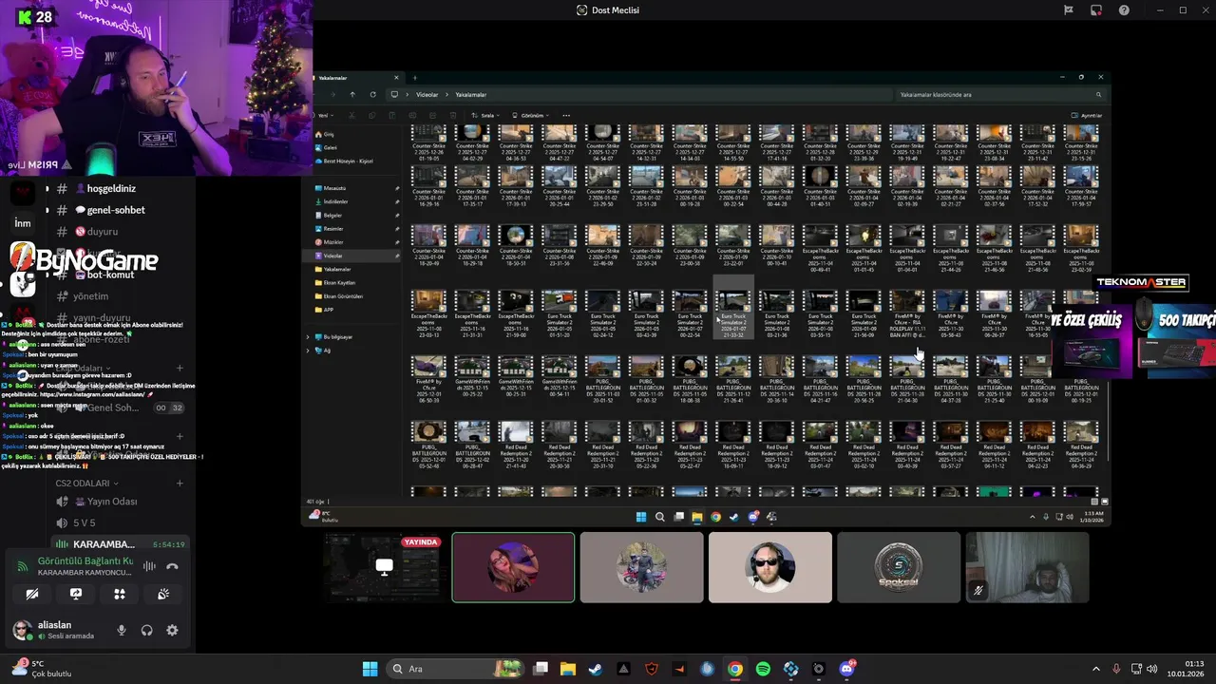Select the Spokeal participant tile
This screenshot has height=684, width=1216.
click(898, 567)
